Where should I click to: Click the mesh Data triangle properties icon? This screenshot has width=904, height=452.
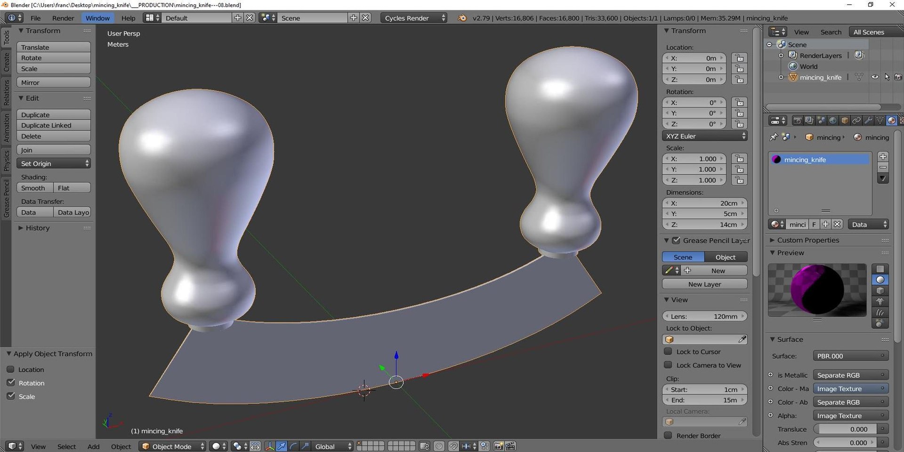pos(880,121)
